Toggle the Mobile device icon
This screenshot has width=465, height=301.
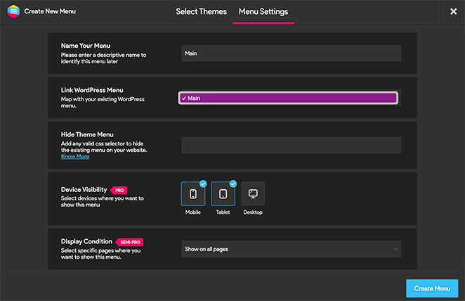193,193
